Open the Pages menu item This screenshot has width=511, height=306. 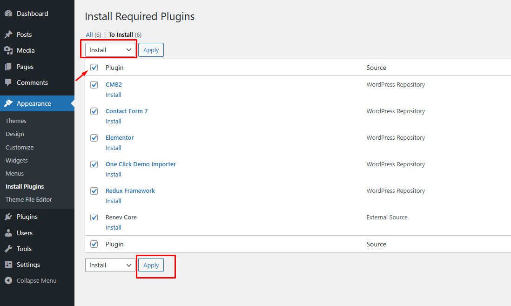coord(25,67)
